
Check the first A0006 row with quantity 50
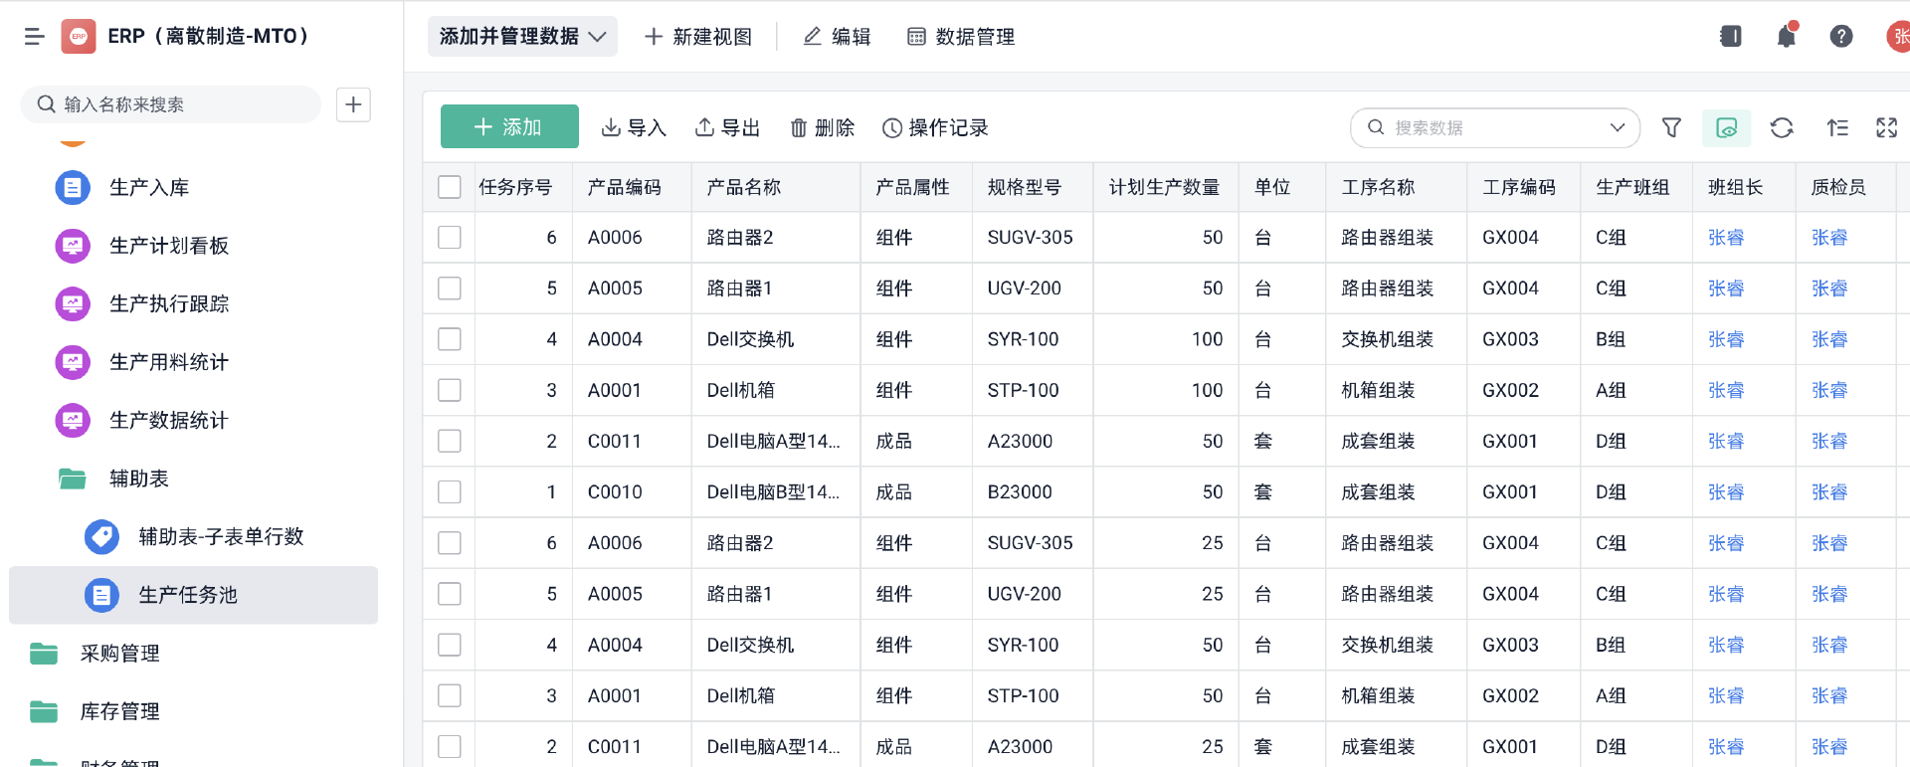coord(450,238)
